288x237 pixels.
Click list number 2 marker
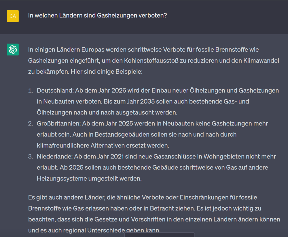pos(31,124)
